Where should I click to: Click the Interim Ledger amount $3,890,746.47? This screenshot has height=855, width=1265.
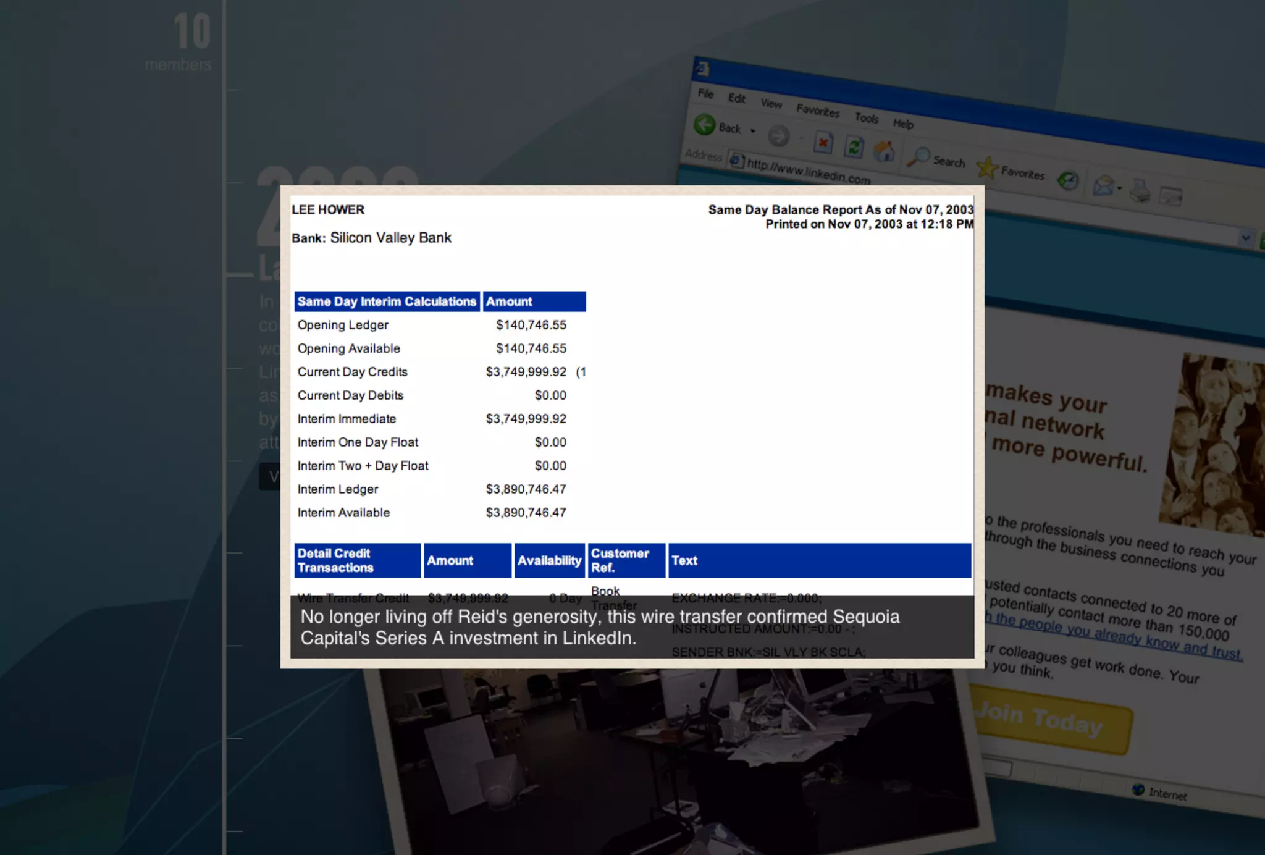[526, 489]
